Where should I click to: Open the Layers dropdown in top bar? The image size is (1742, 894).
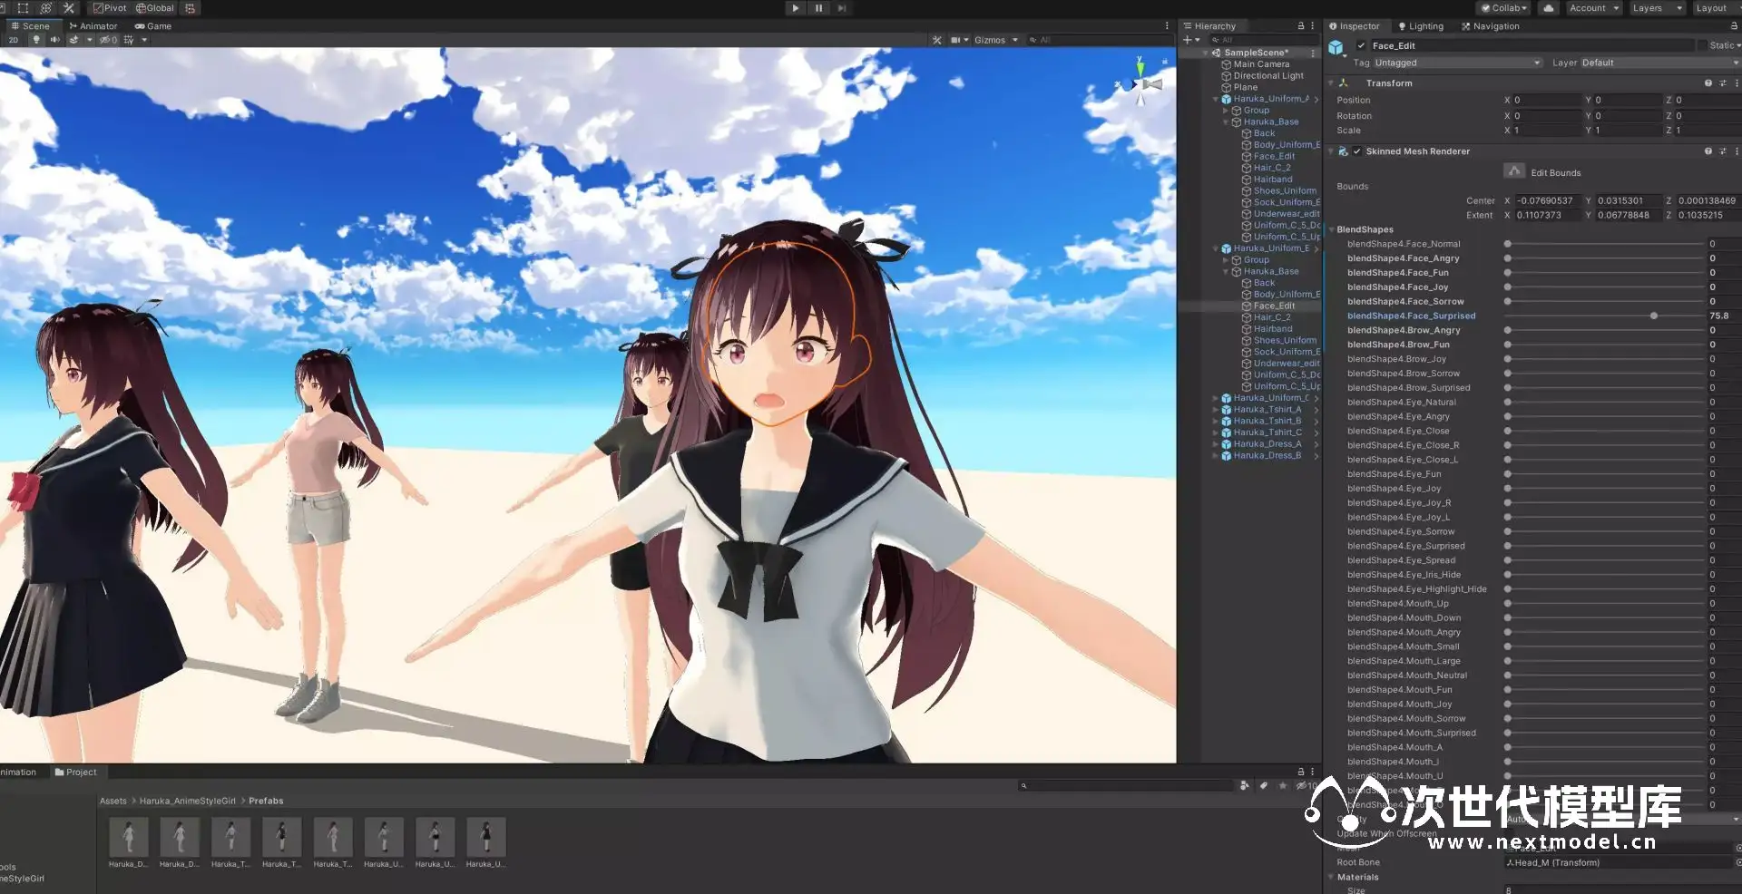click(x=1656, y=8)
